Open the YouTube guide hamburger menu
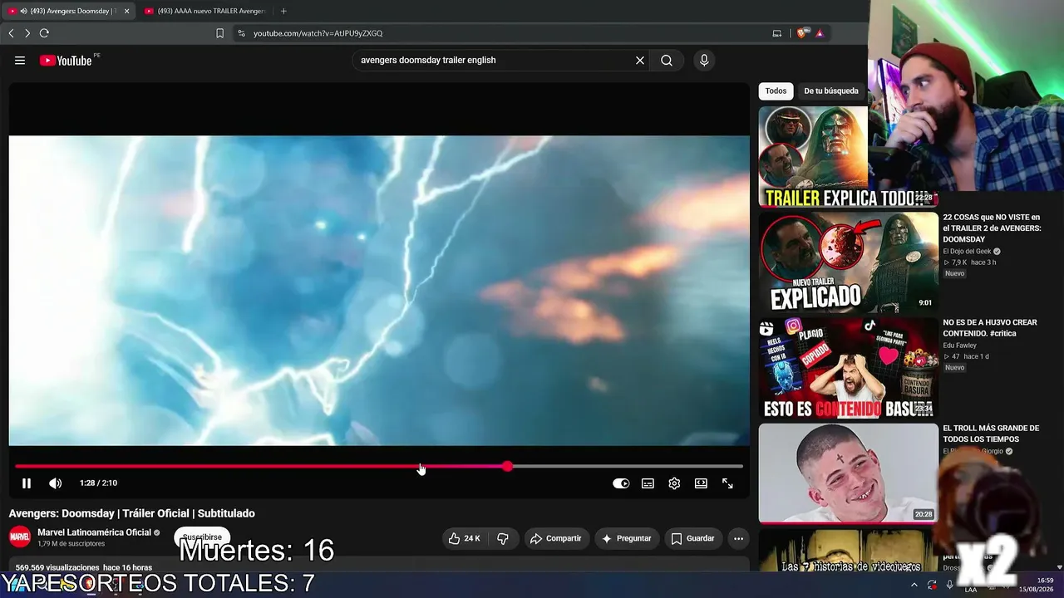The height and width of the screenshot is (598, 1064). pos(20,60)
